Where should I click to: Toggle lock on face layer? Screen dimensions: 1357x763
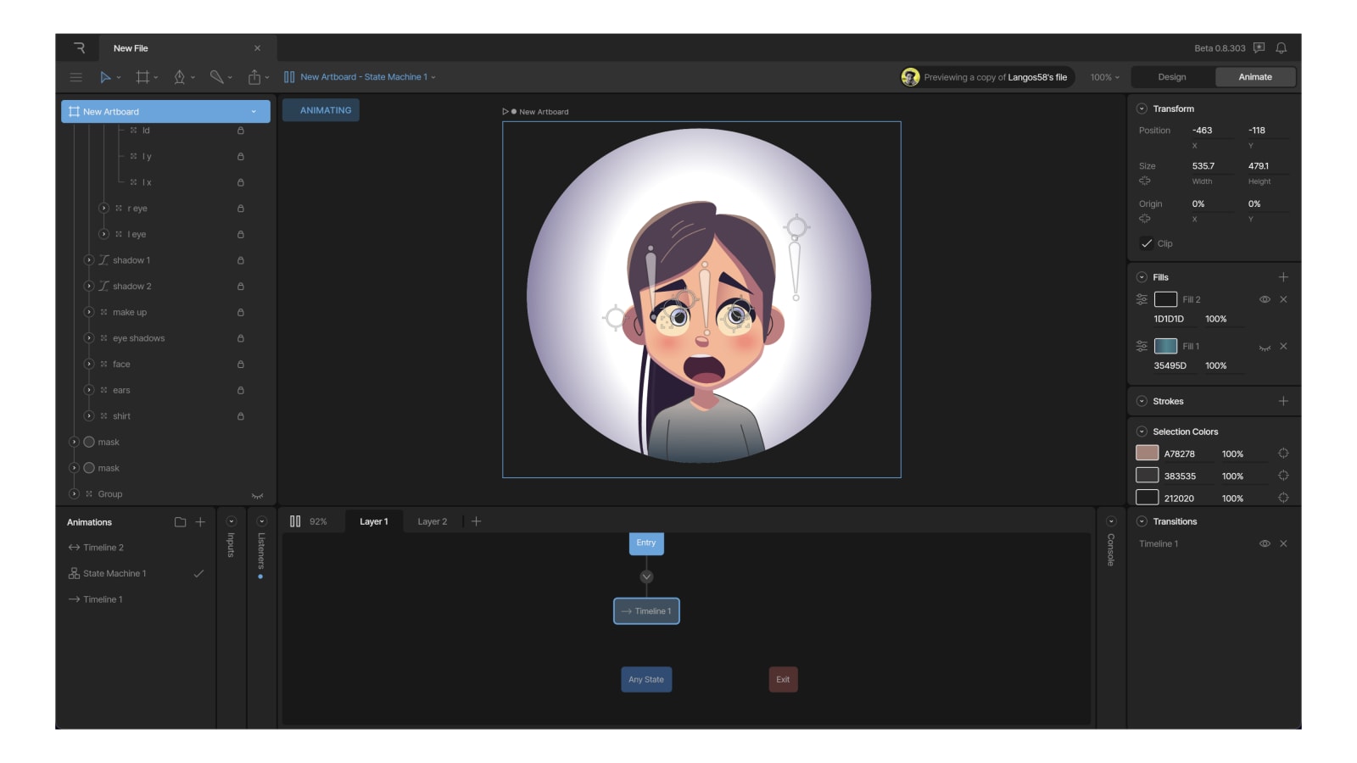241,365
